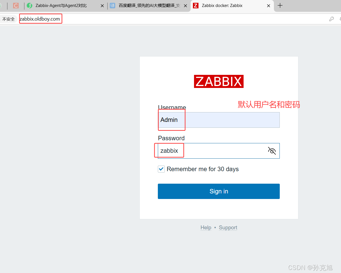341x273 pixels.
Task: Switch to the CSDN tab with C icon
Action: coord(16,6)
